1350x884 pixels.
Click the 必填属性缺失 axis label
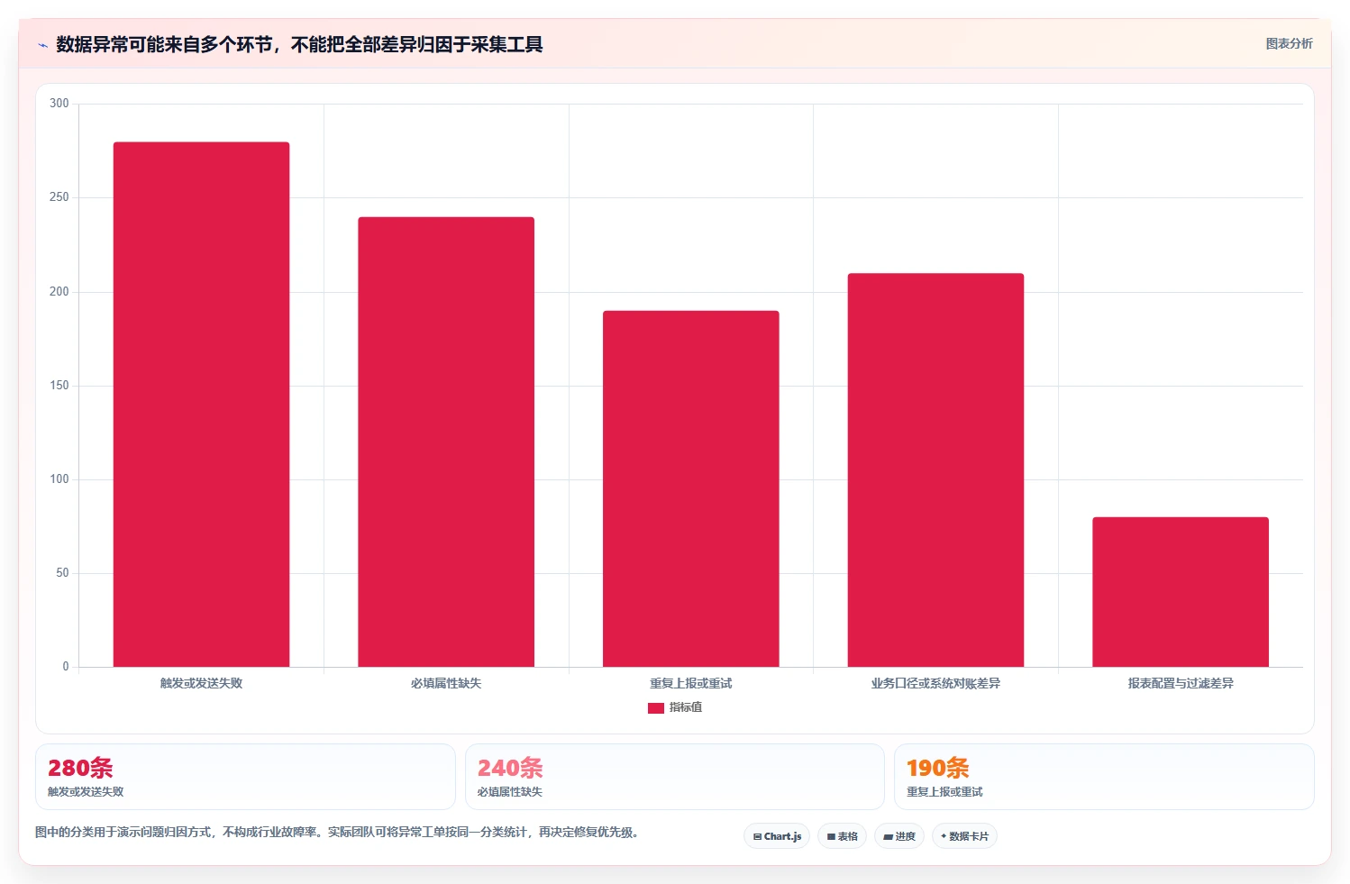(x=446, y=683)
